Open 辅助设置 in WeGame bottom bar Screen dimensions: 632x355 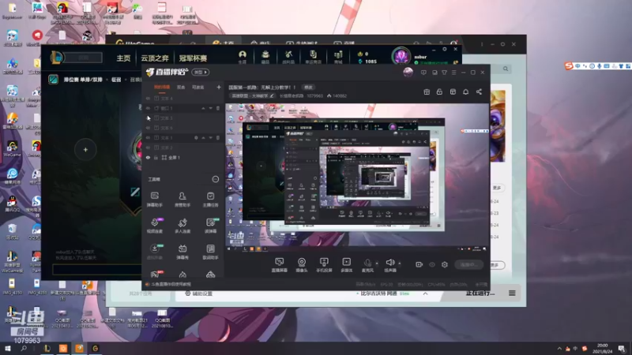pyautogui.click(x=198, y=293)
